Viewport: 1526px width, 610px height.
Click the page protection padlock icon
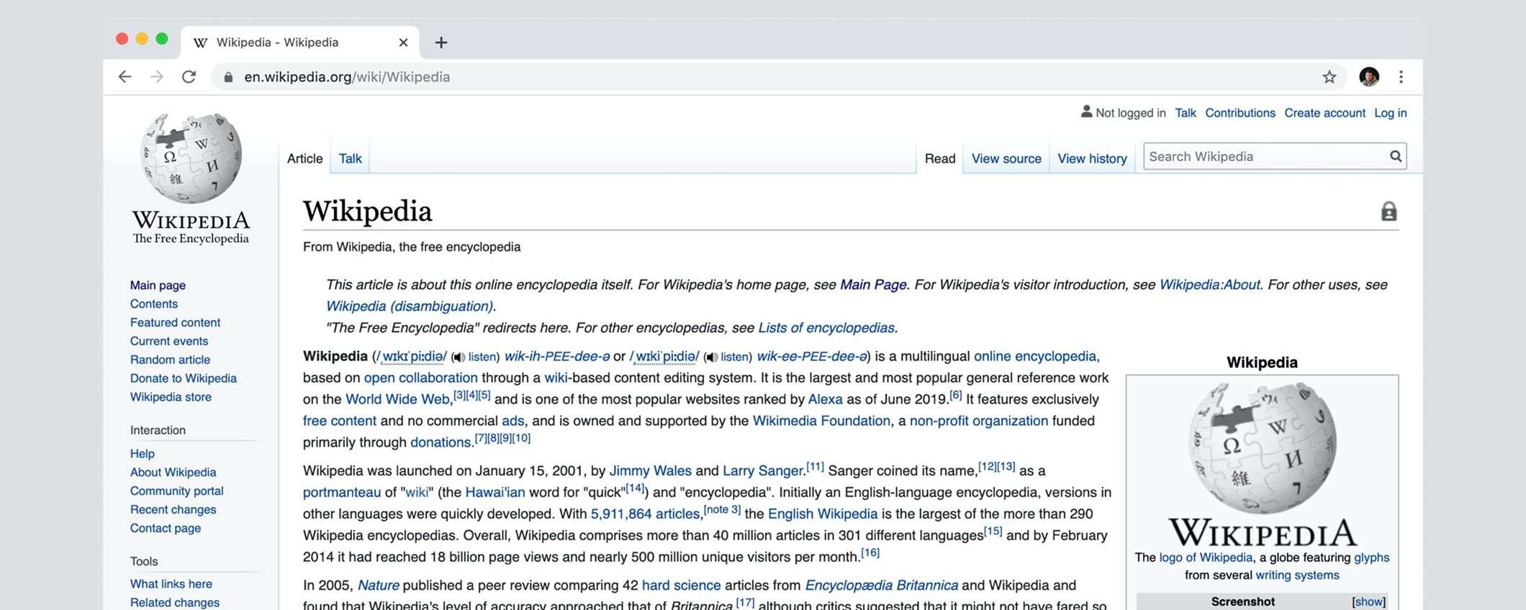tap(1389, 211)
